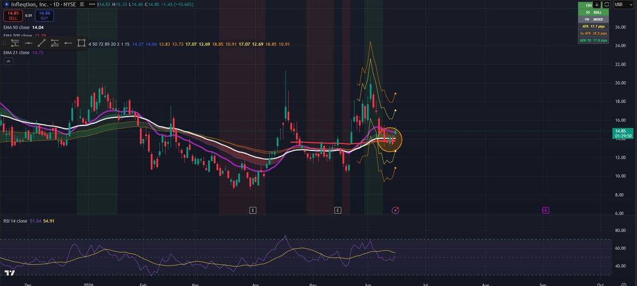Click the 26.00 label on the price scale
This screenshot has height=286, width=637.
coord(620,26)
